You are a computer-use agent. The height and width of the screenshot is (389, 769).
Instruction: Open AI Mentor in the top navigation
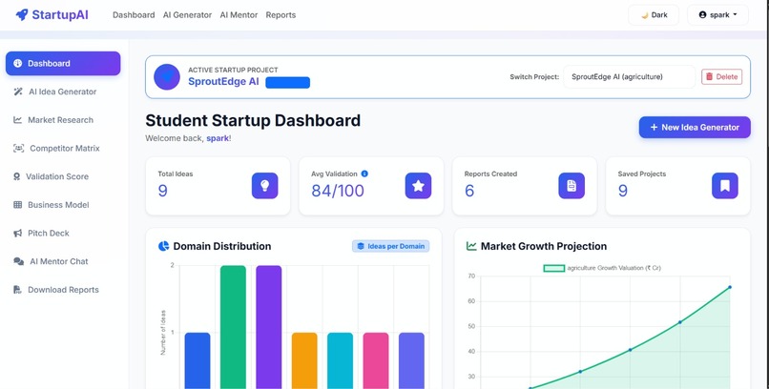coord(239,15)
